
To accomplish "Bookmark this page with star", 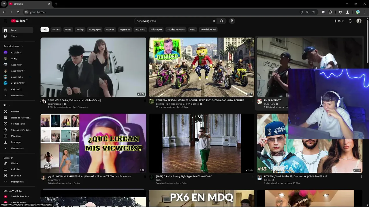I will [314, 12].
